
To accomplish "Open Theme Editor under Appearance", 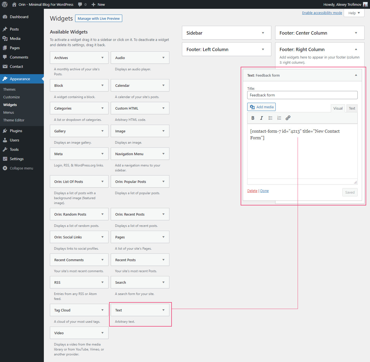I will point(13,120).
